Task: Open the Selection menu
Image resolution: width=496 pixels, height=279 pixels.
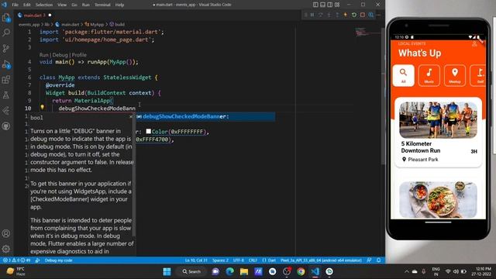Action: 44,5
